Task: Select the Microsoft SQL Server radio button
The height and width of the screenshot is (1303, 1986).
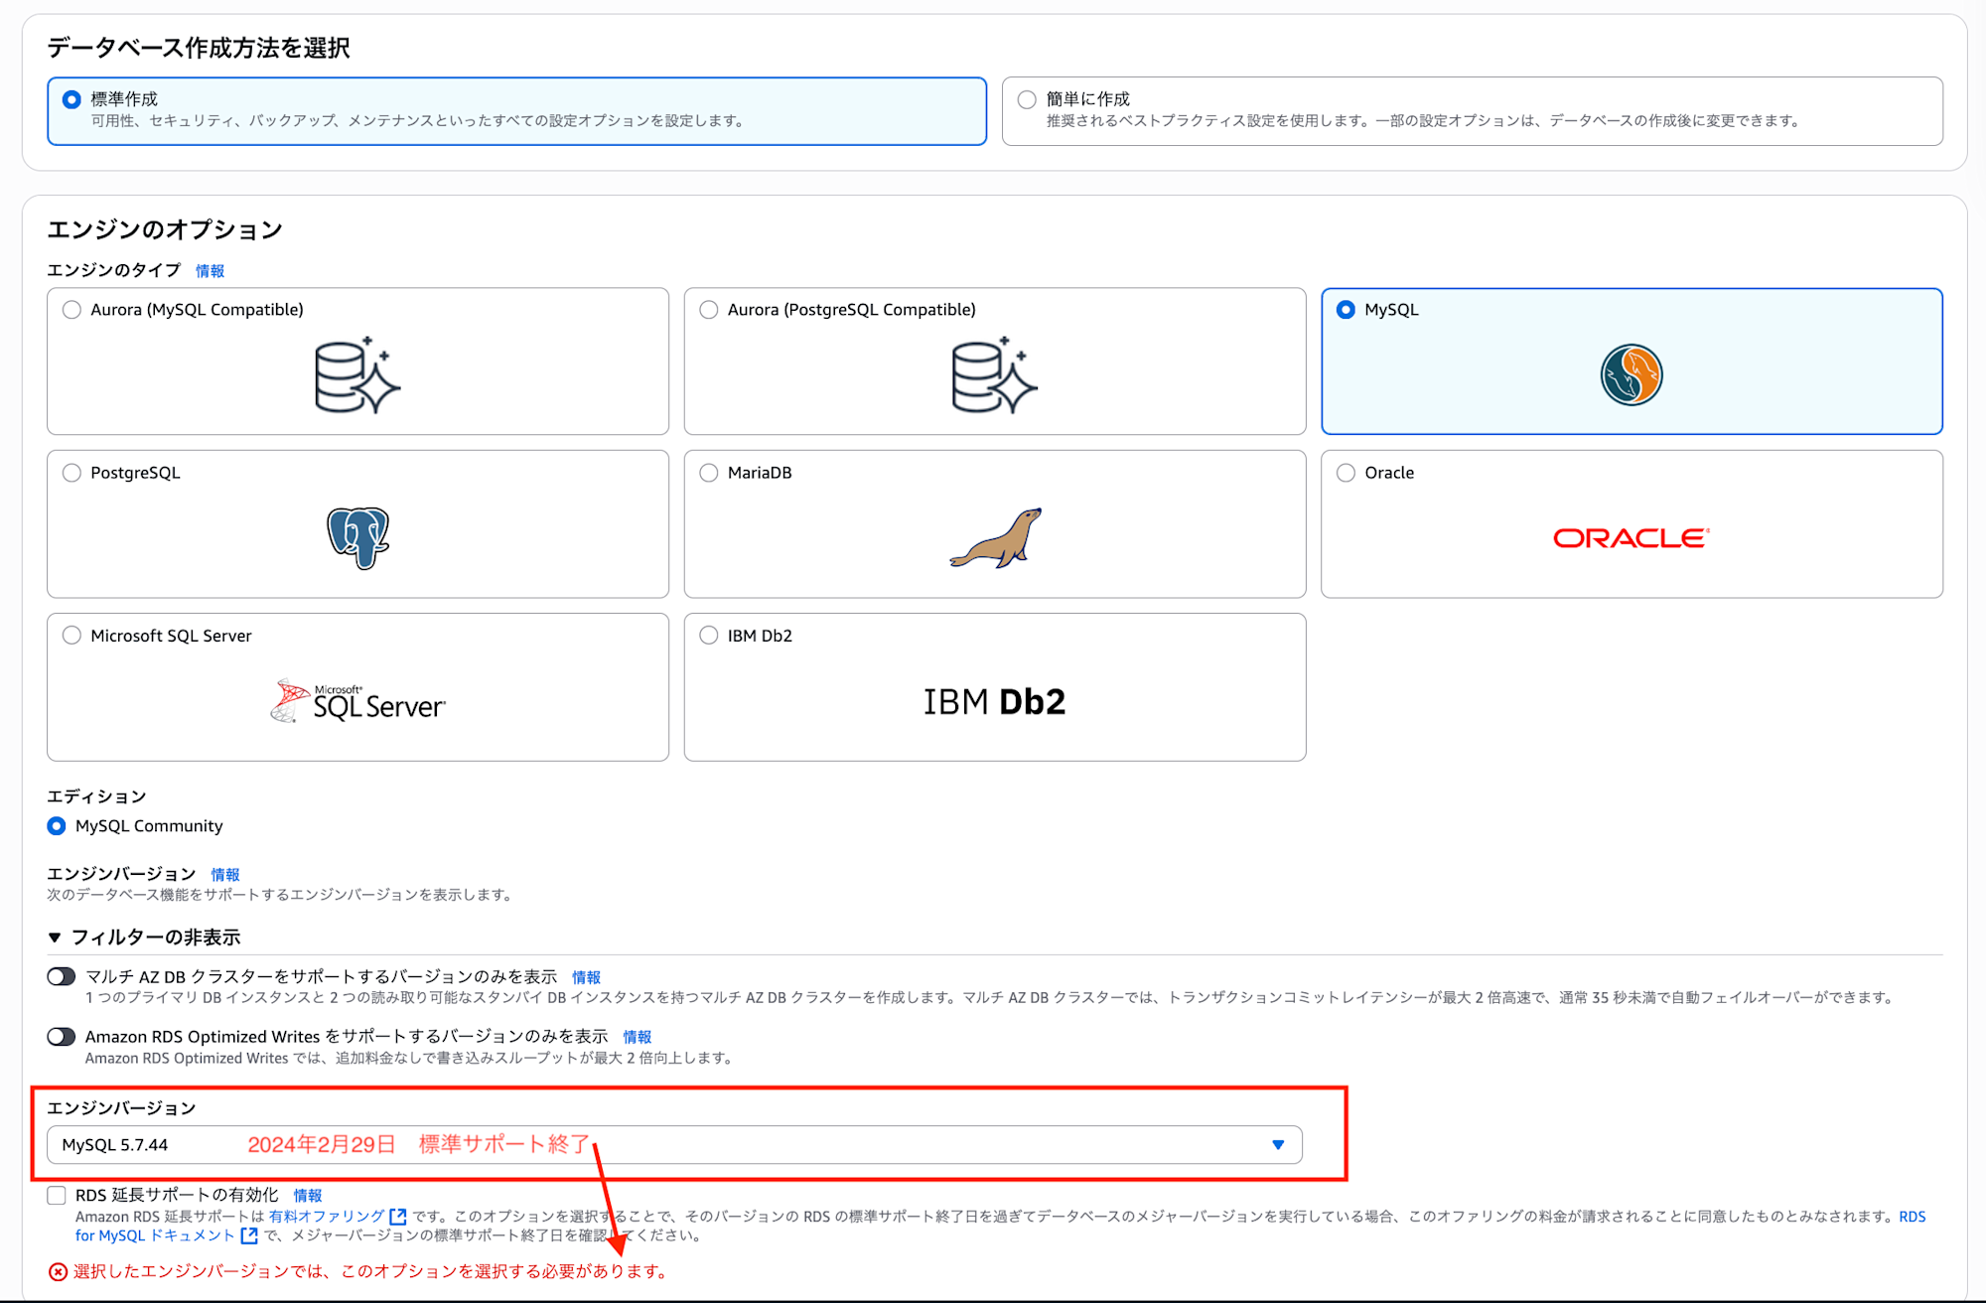Action: pyautogui.click(x=71, y=636)
